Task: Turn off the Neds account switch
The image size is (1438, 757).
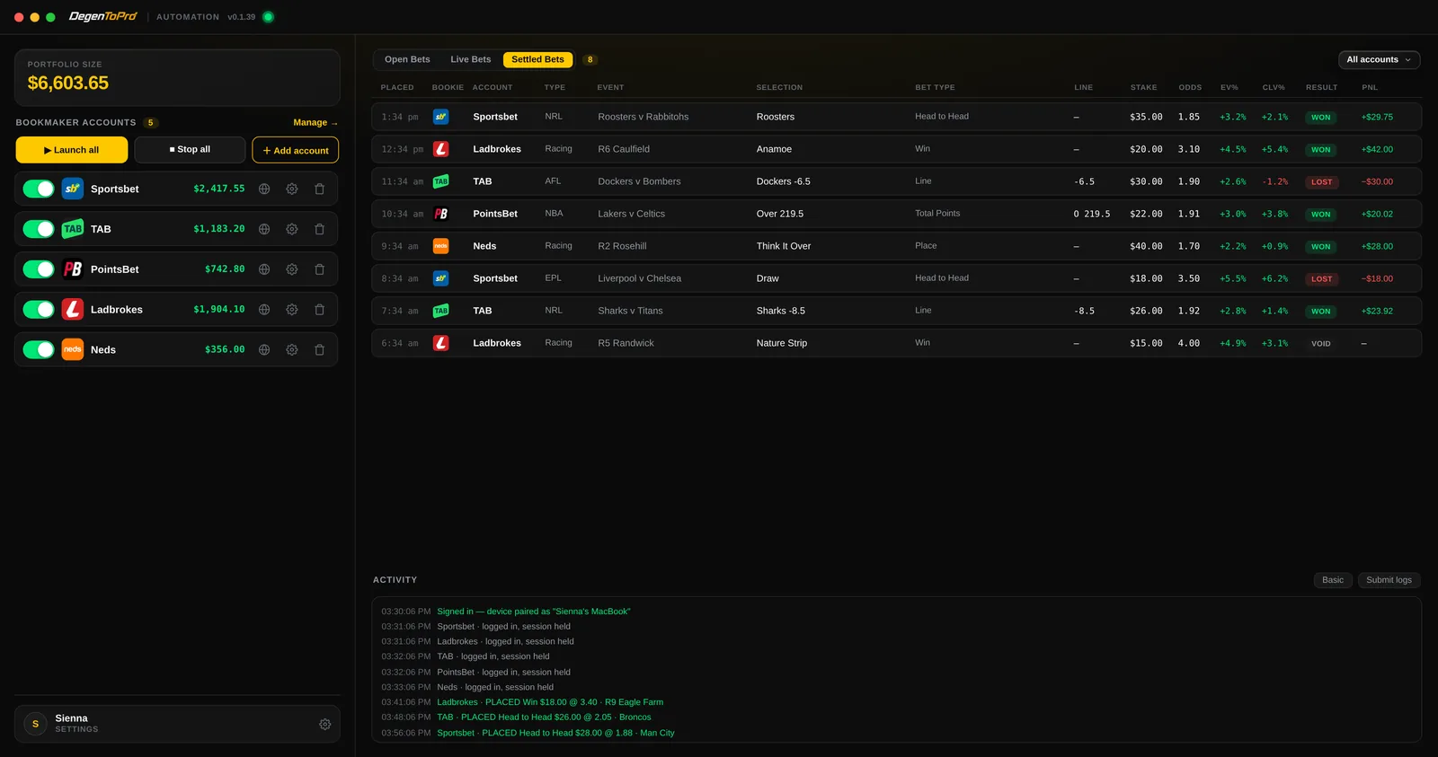Action: coord(39,349)
